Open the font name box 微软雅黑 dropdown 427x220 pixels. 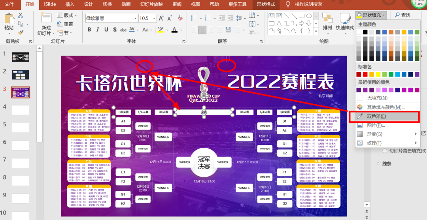click(x=135, y=18)
